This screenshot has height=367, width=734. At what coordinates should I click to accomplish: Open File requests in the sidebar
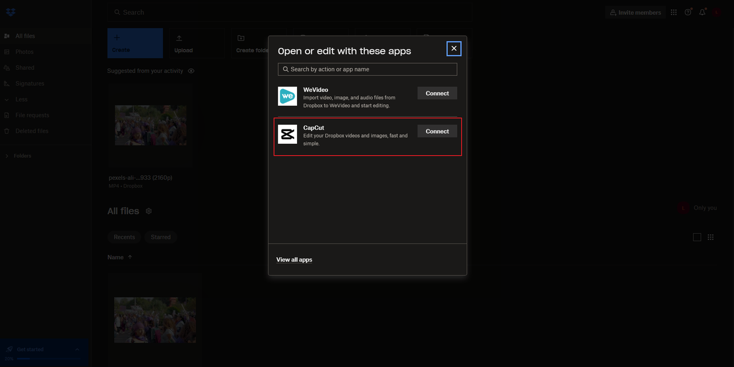click(x=32, y=115)
